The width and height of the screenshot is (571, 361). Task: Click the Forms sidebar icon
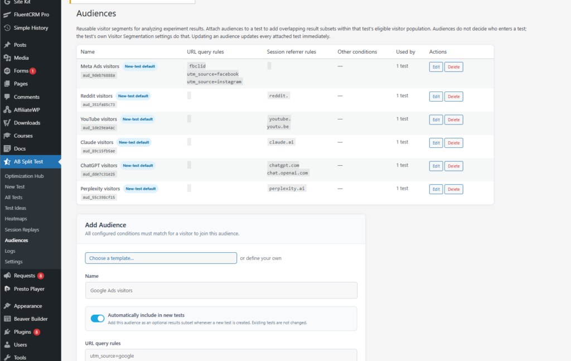tap(7, 71)
